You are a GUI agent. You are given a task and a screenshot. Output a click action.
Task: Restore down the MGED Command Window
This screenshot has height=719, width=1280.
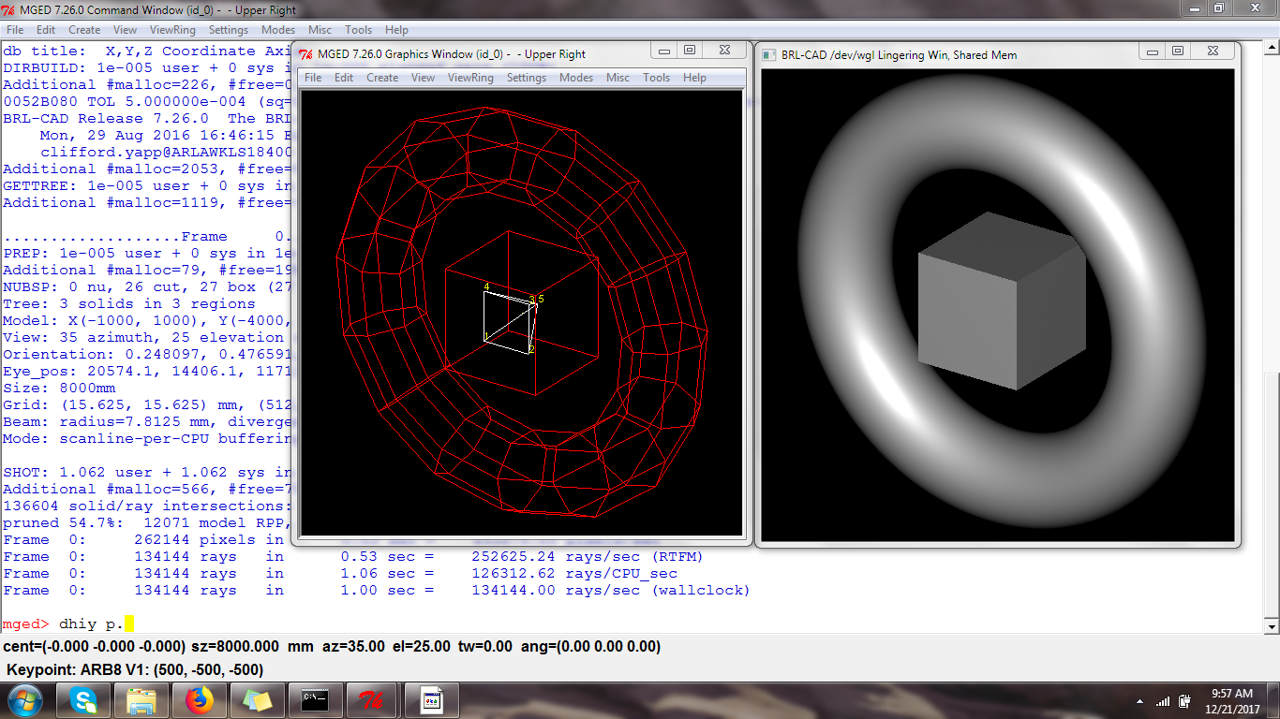[x=1218, y=7]
